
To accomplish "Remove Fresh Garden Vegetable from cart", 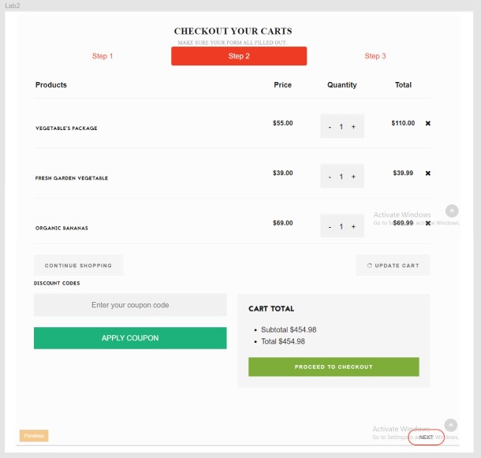I will pos(427,173).
